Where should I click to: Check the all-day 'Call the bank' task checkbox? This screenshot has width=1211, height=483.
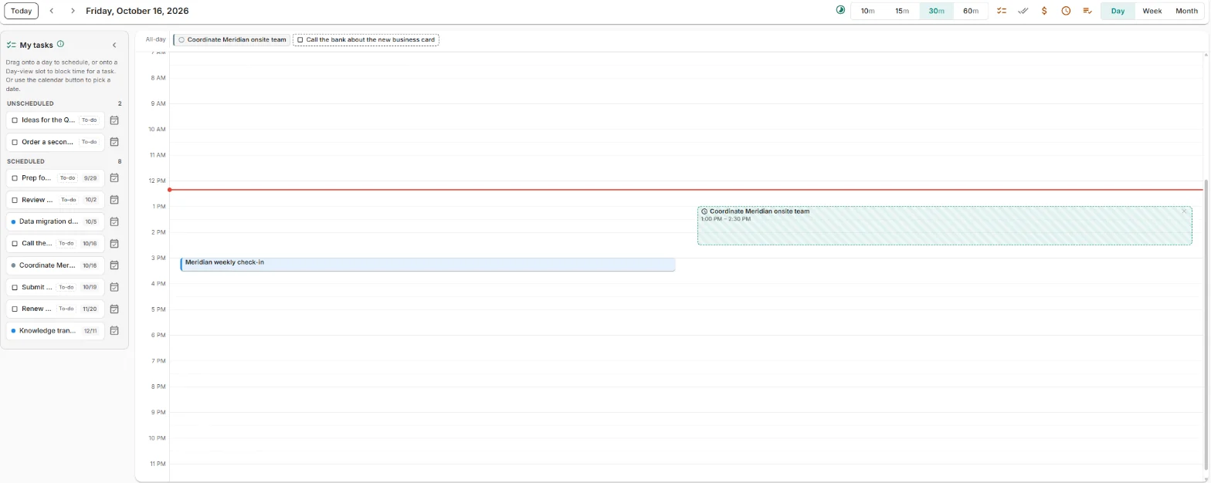click(300, 39)
